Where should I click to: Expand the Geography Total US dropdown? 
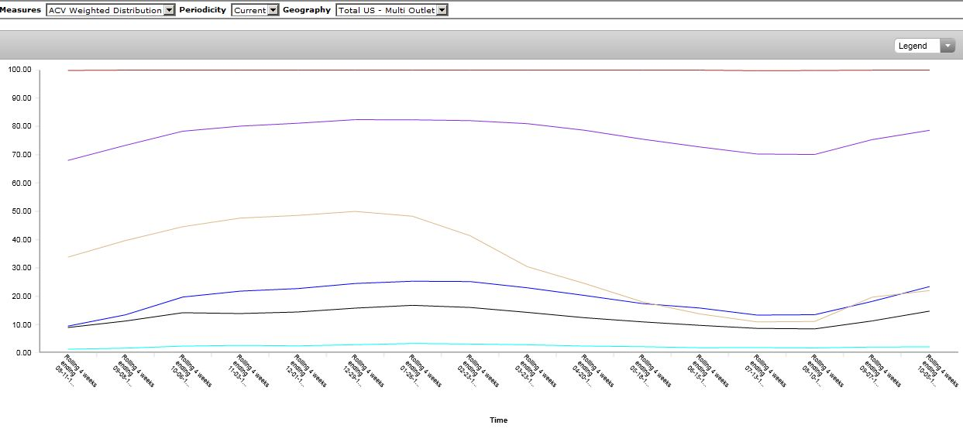click(x=391, y=10)
